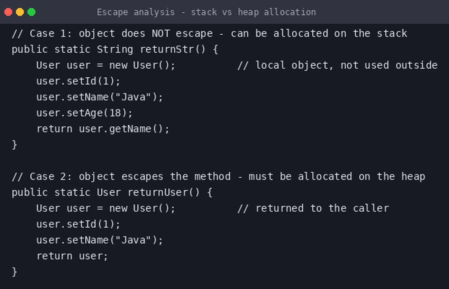This screenshot has width=449, height=289.
Task: Click the second 'user.setId(1);' line
Action: pyautogui.click(x=78, y=224)
